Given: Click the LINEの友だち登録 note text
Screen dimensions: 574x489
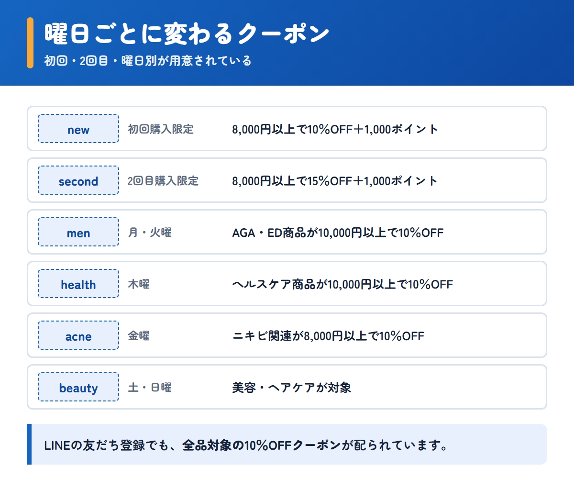Looking at the screenshot, I should 246,445.
